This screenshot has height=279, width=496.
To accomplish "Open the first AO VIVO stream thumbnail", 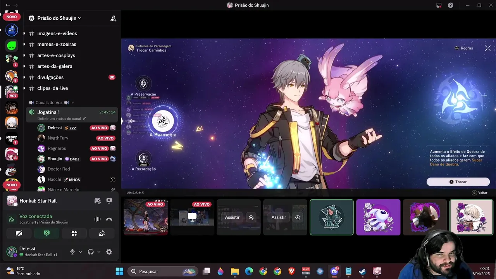I will pos(146,217).
